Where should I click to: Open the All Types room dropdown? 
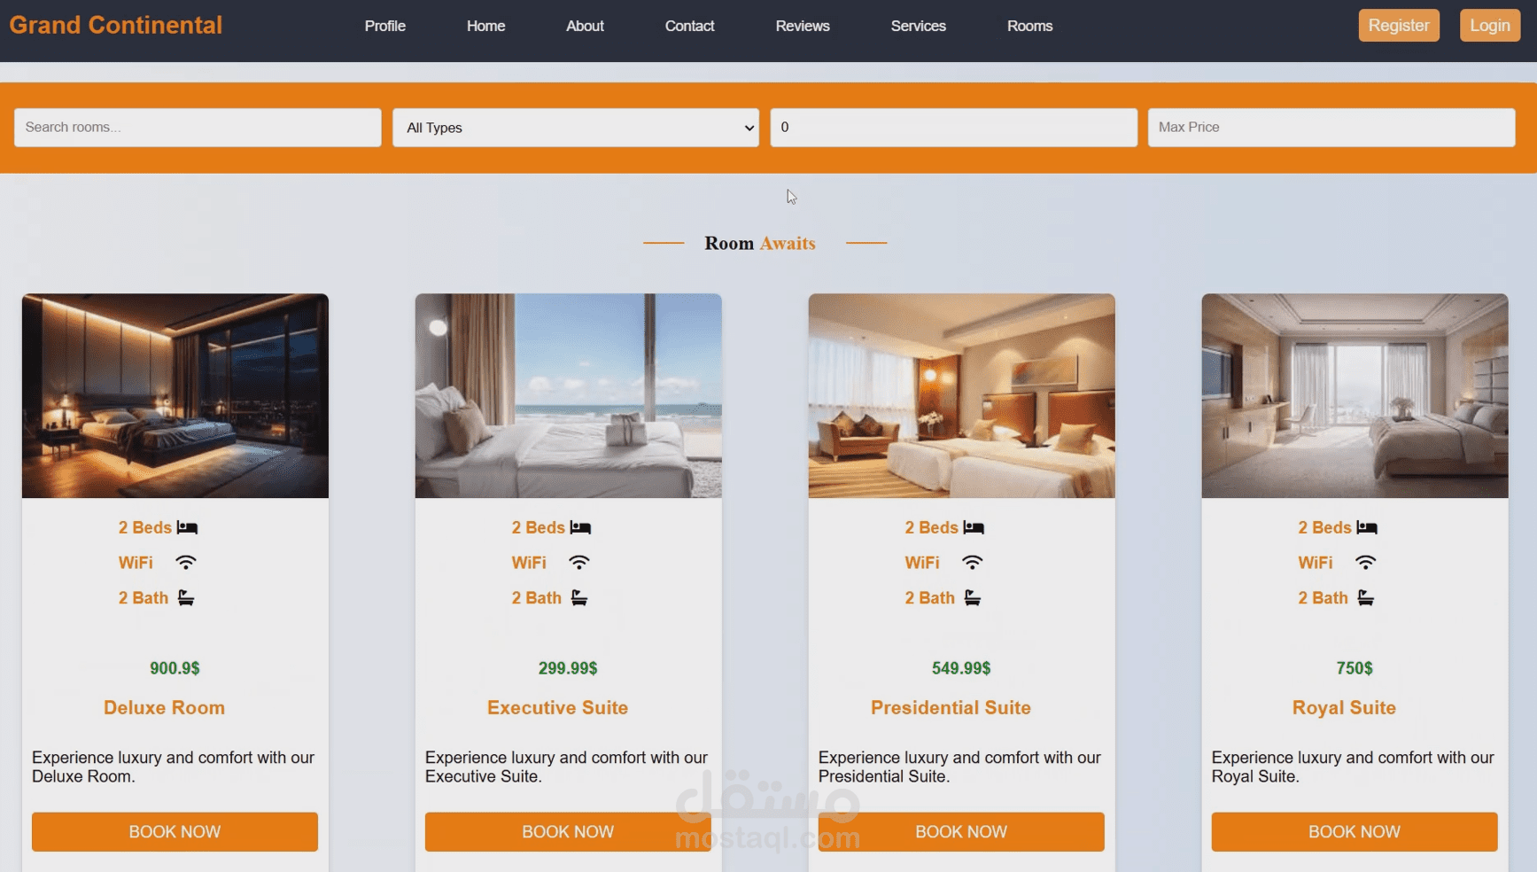pyautogui.click(x=576, y=128)
